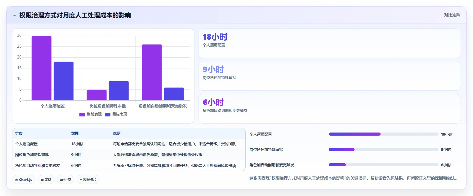Click the 表格 chip
The height and width of the screenshot is (196, 473).
(46, 180)
